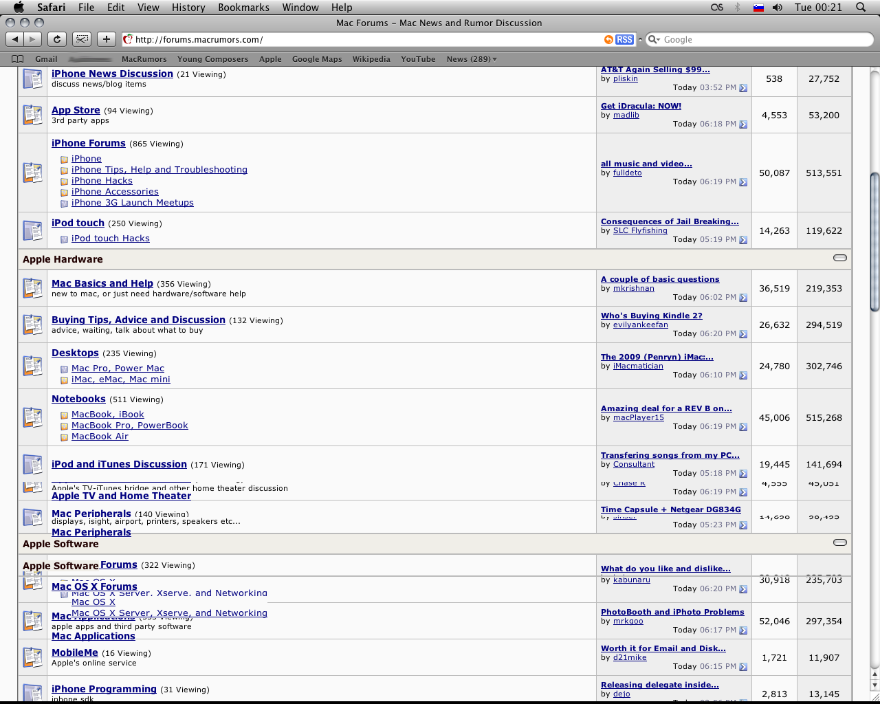The width and height of the screenshot is (880, 704).
Task: Open the News (289) bookmarks dropdown
Action: pos(472,59)
